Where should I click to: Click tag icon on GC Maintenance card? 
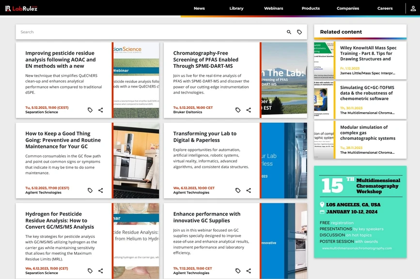point(90,191)
